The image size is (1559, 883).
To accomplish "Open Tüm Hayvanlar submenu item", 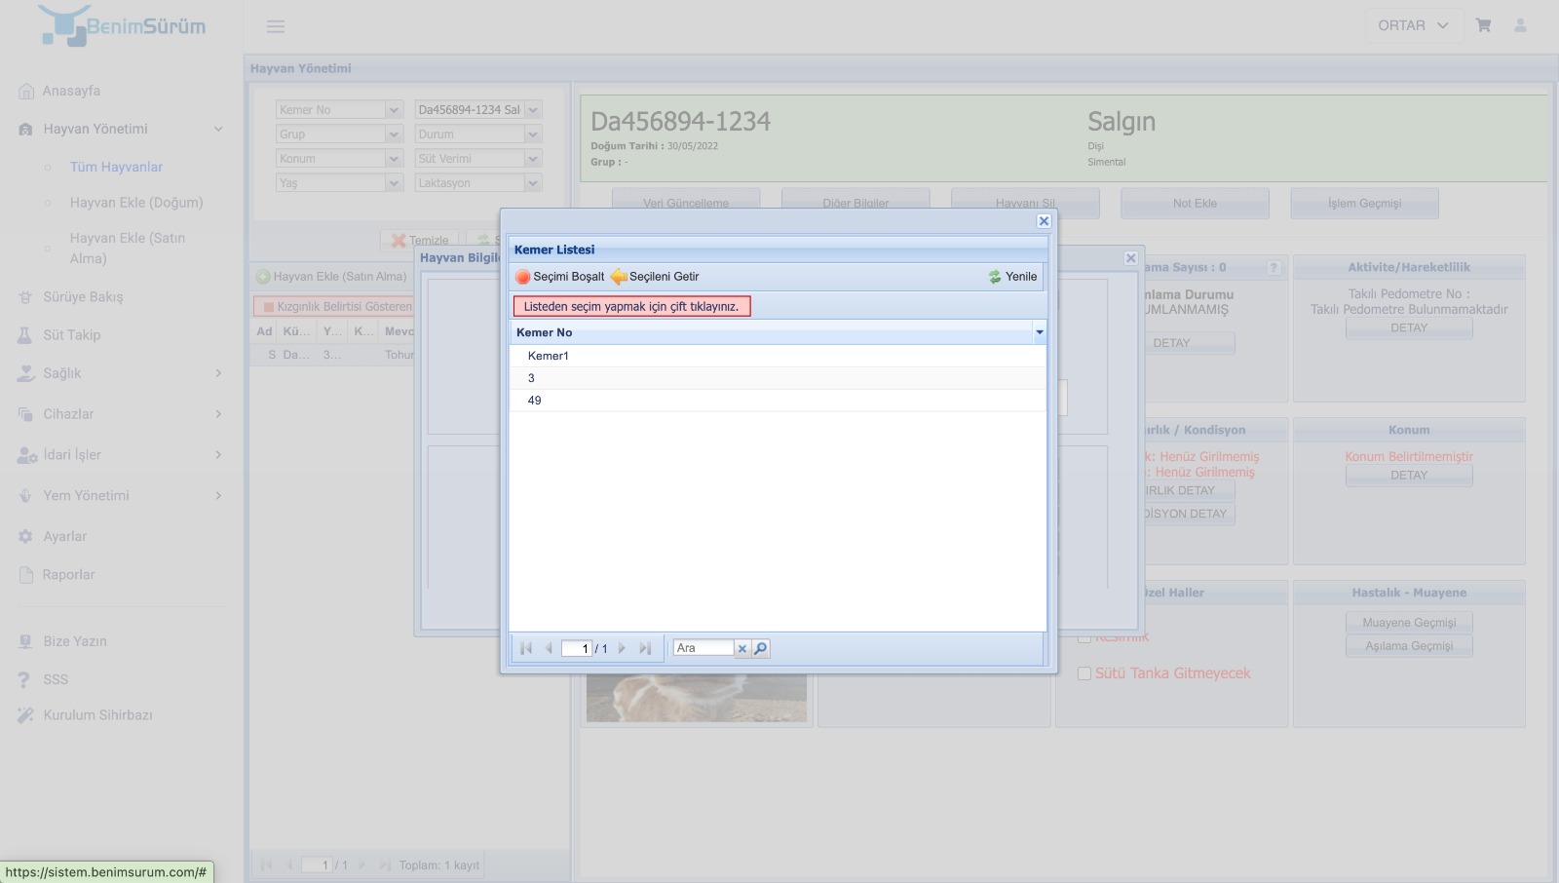I will [116, 167].
